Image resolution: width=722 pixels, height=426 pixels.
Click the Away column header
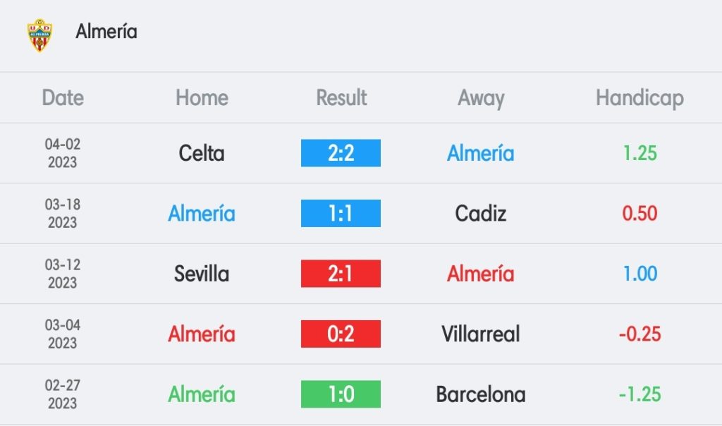481,99
